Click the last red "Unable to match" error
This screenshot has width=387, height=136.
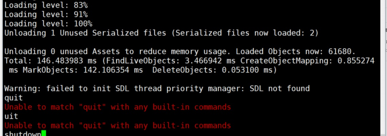tap(117, 125)
